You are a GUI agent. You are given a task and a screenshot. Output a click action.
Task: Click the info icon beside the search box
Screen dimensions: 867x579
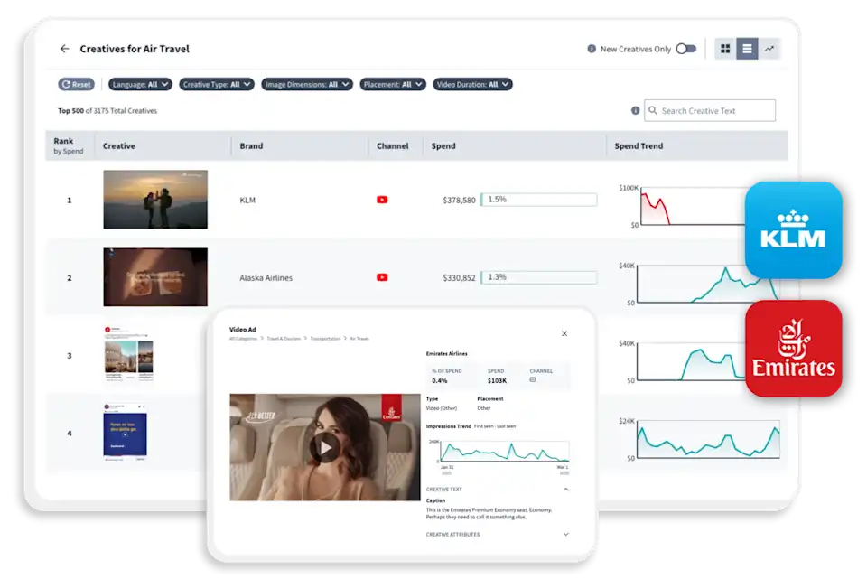point(636,109)
